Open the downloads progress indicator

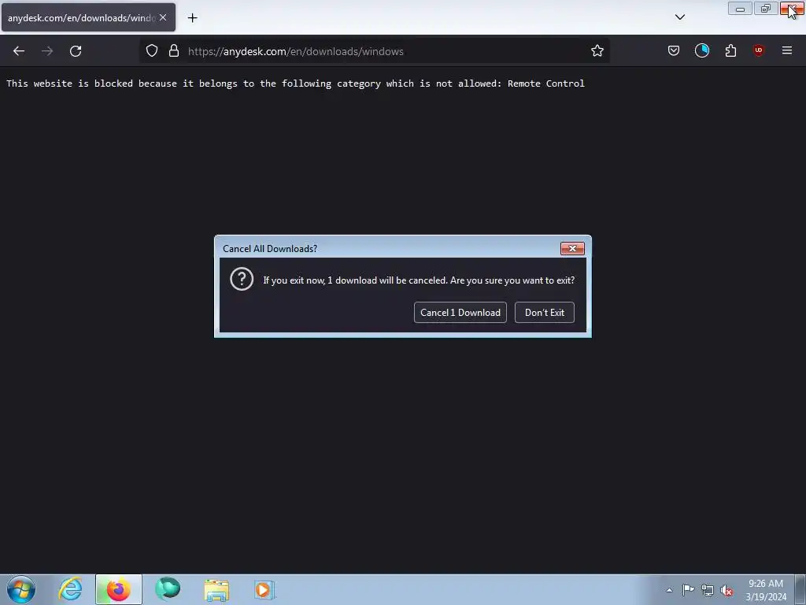coord(701,51)
